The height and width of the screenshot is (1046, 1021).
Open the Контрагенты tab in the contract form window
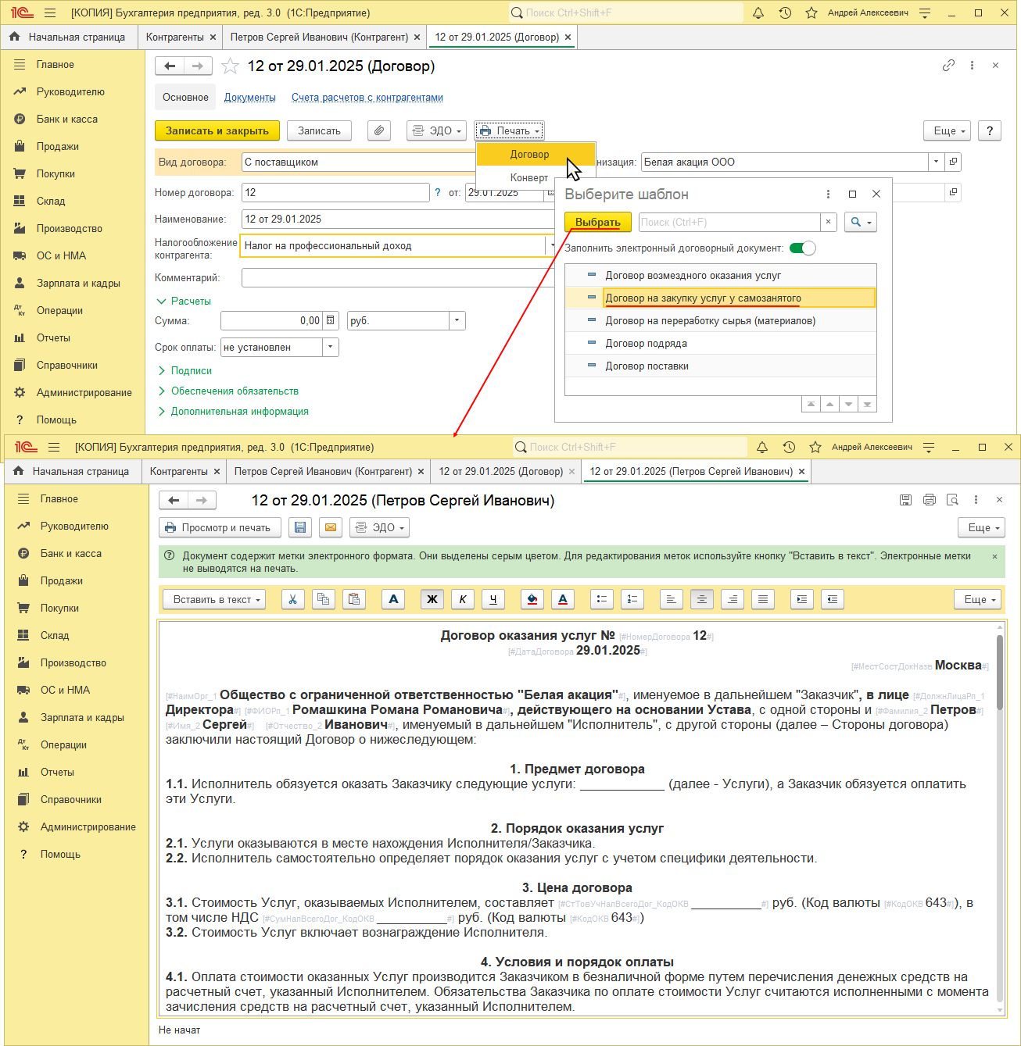point(181,37)
